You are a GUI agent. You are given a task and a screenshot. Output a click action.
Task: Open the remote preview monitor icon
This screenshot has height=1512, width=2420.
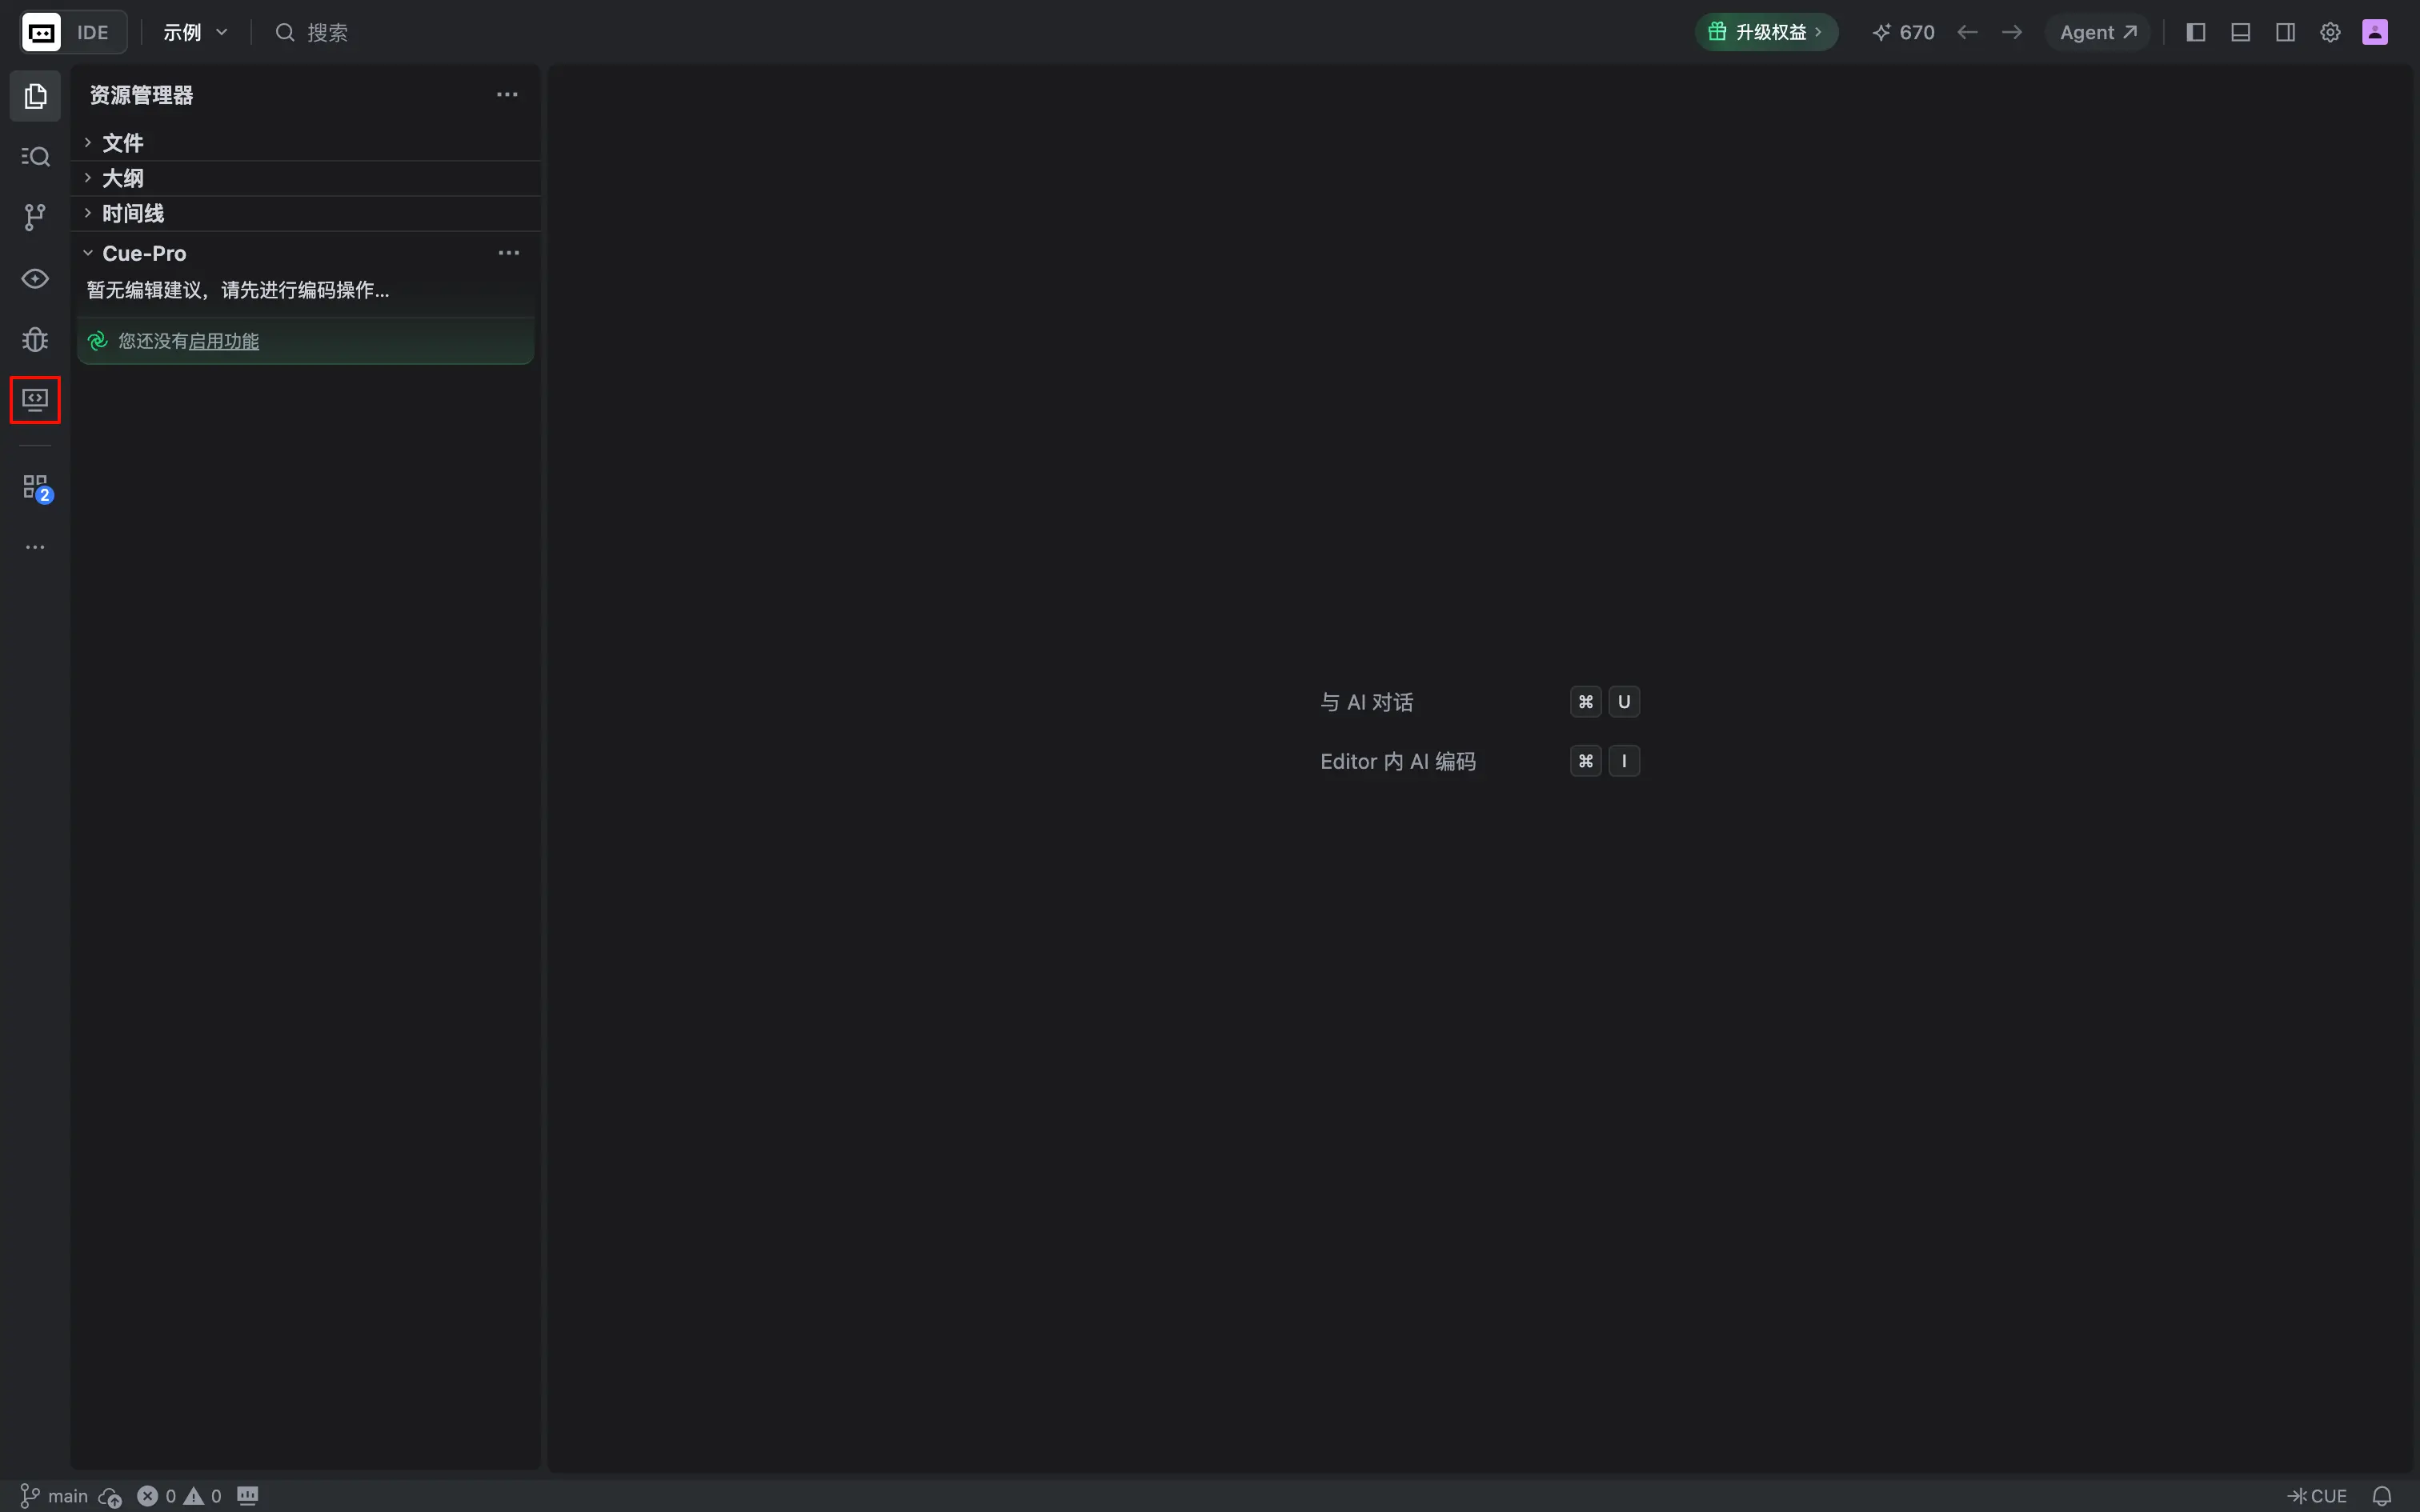click(35, 400)
